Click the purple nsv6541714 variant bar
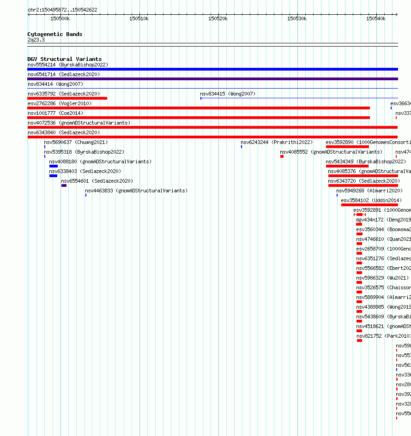This screenshot has height=436, width=411. tap(212, 79)
